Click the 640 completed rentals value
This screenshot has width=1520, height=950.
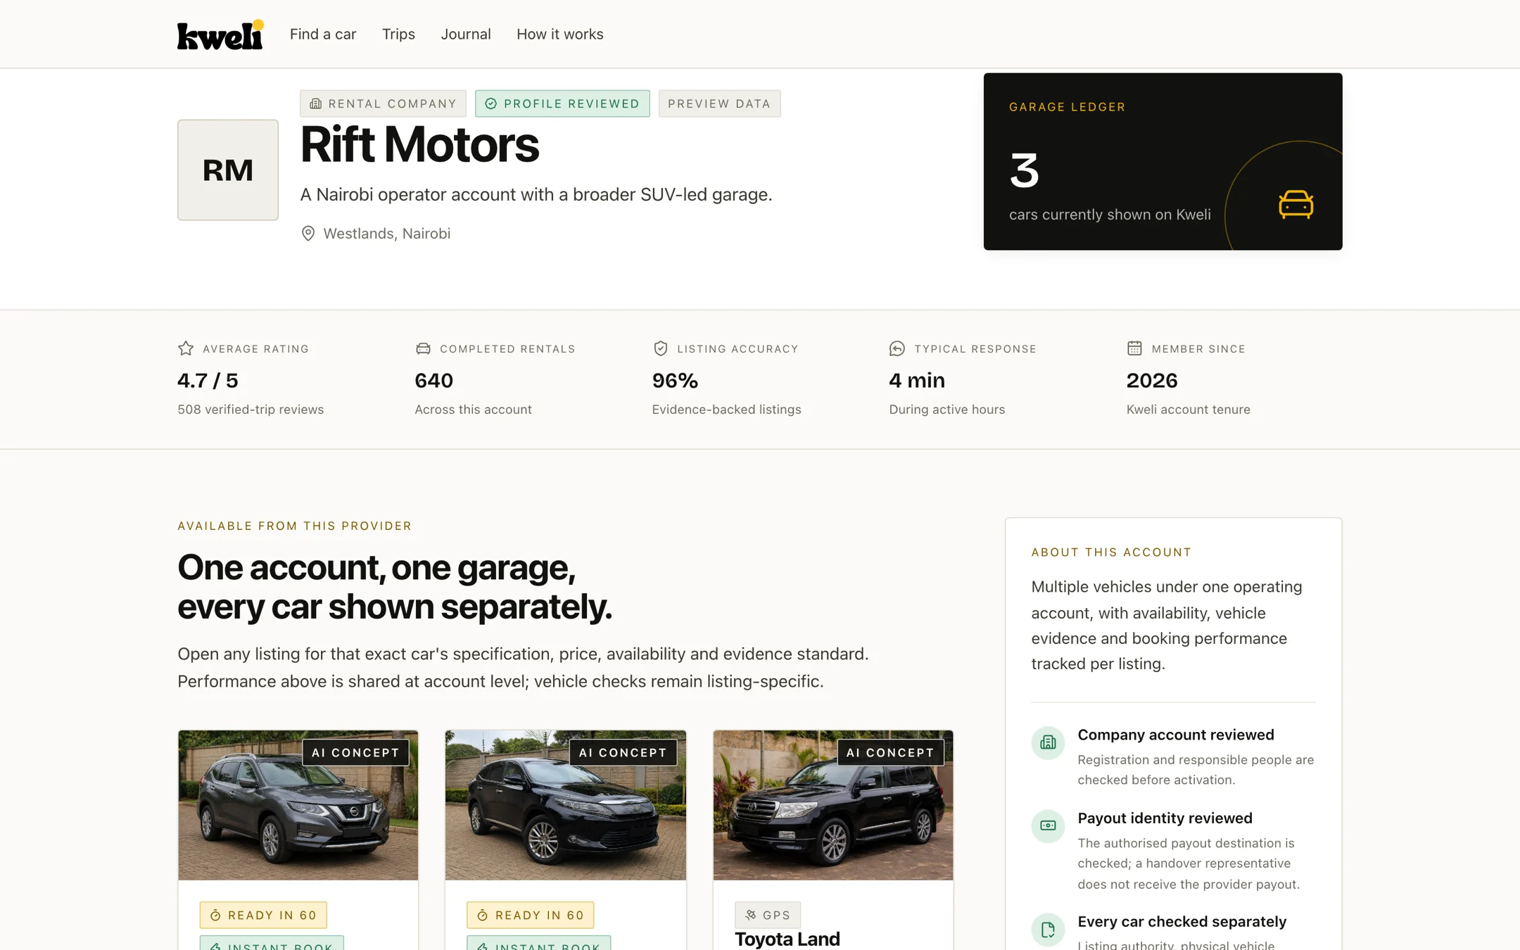coord(433,380)
